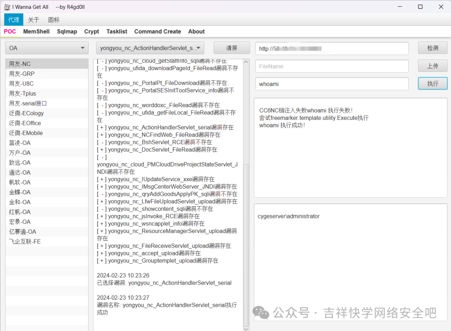Select 飞企互联-FE in the list
The height and width of the screenshot is (331, 451).
[x=47, y=242]
